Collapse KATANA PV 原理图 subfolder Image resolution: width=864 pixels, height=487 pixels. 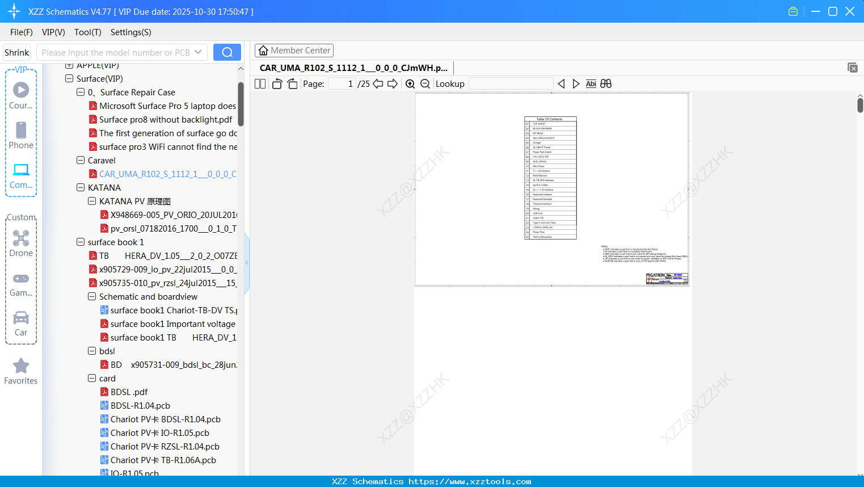point(92,201)
